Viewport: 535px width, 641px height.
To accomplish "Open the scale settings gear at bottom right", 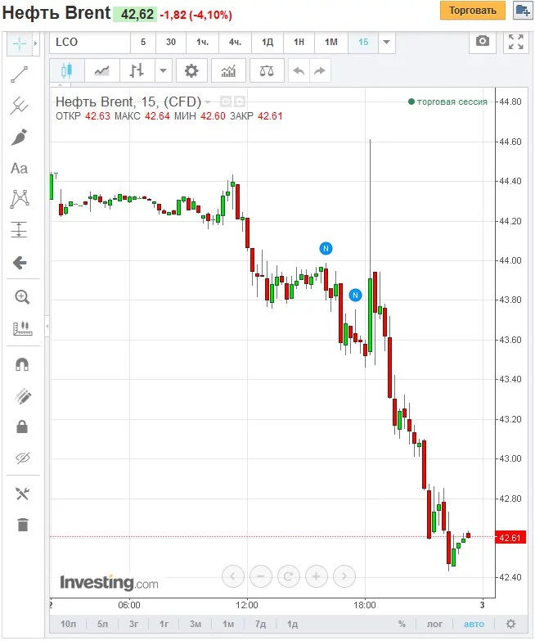I will click(x=511, y=624).
